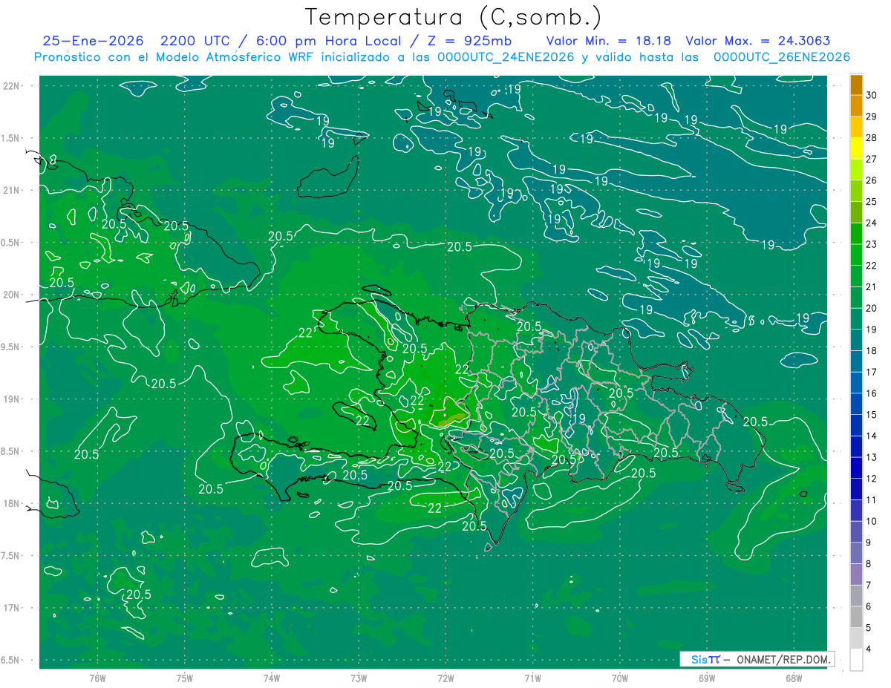891x688 pixels.
Task: Click the "72W" longitude axis label
Action: pos(446,678)
